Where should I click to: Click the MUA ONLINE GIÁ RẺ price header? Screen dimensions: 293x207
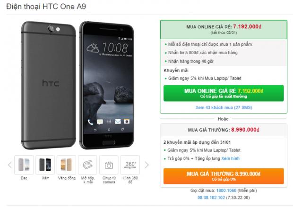224,29
